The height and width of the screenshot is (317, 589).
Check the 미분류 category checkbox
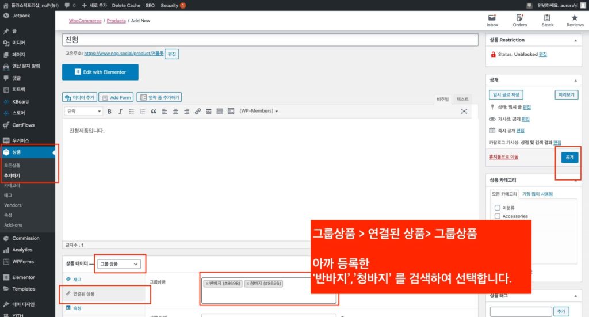point(497,207)
